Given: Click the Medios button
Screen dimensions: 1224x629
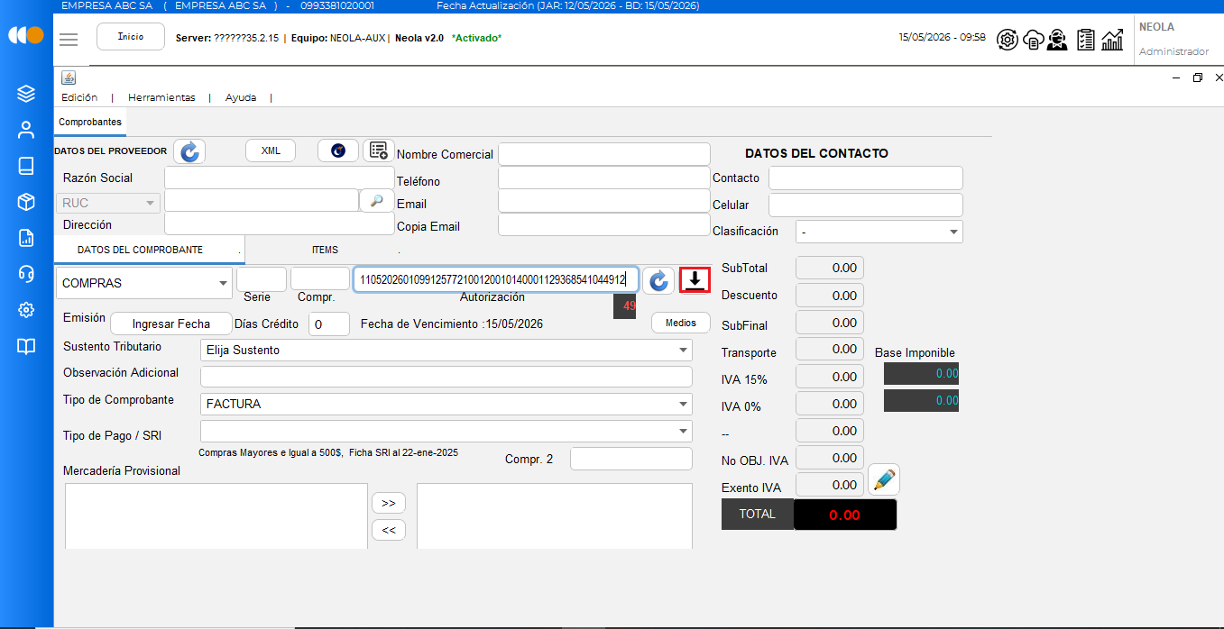Looking at the screenshot, I should point(681,323).
